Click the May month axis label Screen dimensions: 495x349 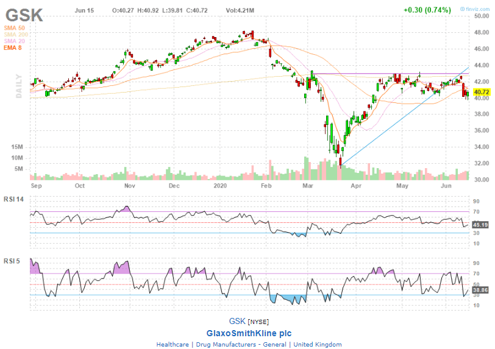[x=402, y=186]
